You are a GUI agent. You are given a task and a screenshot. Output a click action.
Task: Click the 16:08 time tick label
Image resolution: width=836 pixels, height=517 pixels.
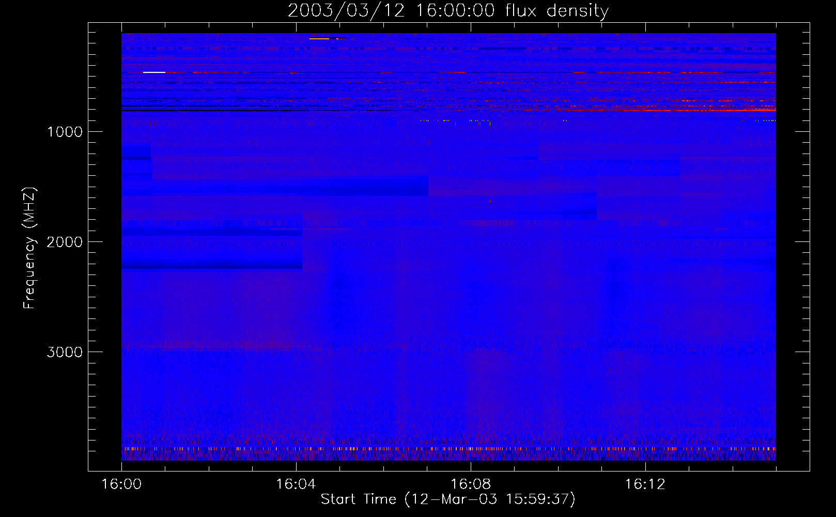click(471, 484)
